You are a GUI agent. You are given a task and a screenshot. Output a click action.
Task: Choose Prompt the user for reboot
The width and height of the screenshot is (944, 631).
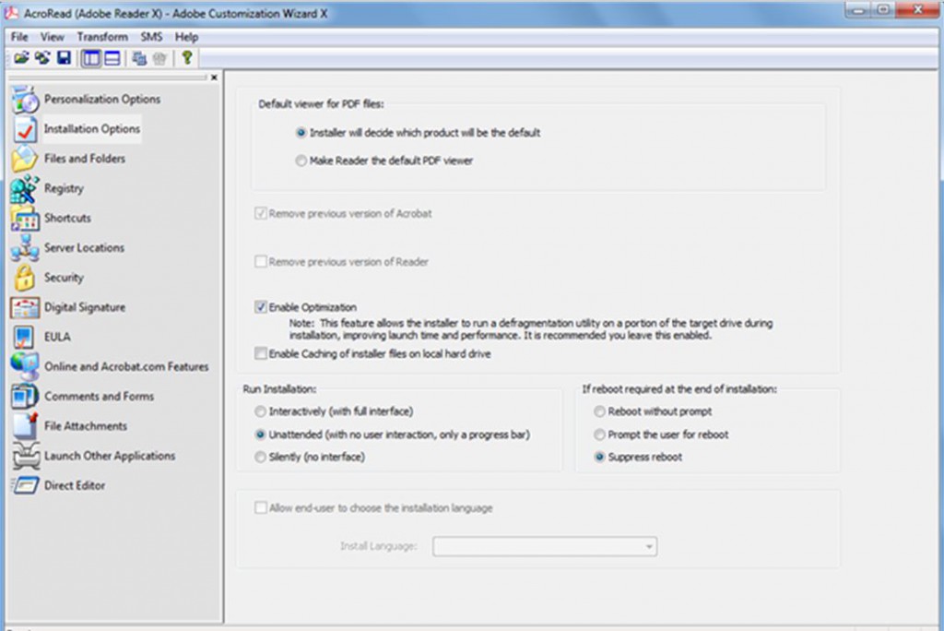tap(599, 435)
